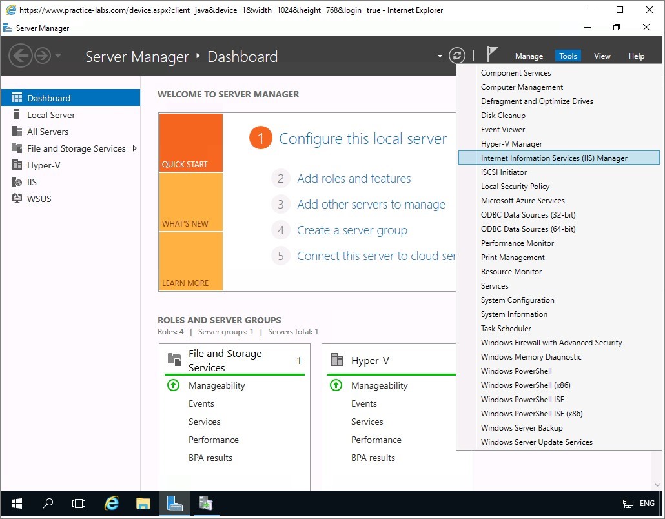
Task: Open navigation history dropdown arrow
Action: coord(58,56)
